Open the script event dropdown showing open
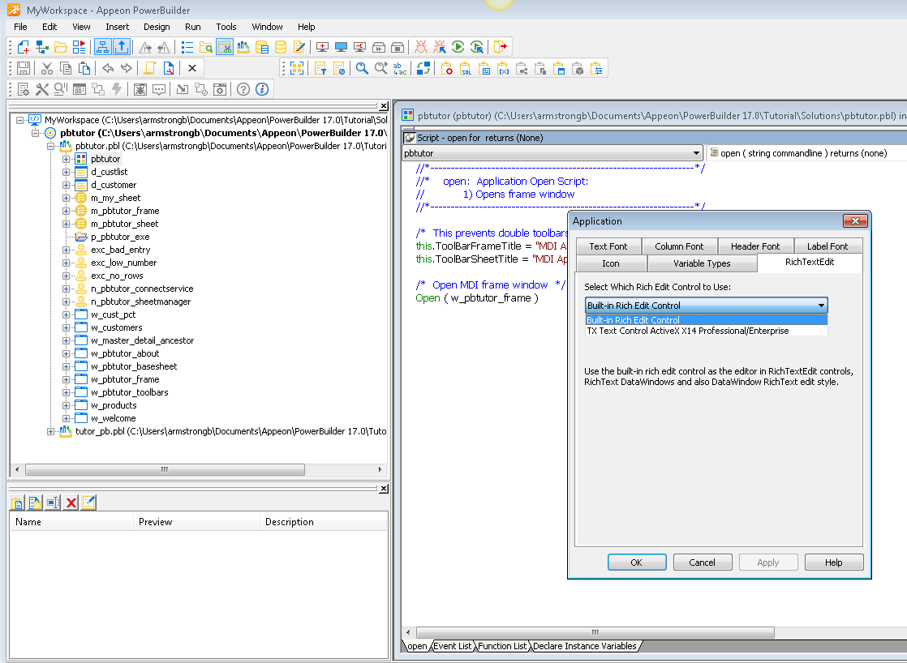This screenshot has width=907, height=663. tap(806, 153)
